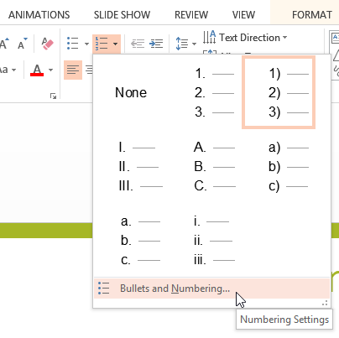Image resolution: width=339 pixels, height=338 pixels.
Task: Toggle left text alignment
Action: click(73, 70)
